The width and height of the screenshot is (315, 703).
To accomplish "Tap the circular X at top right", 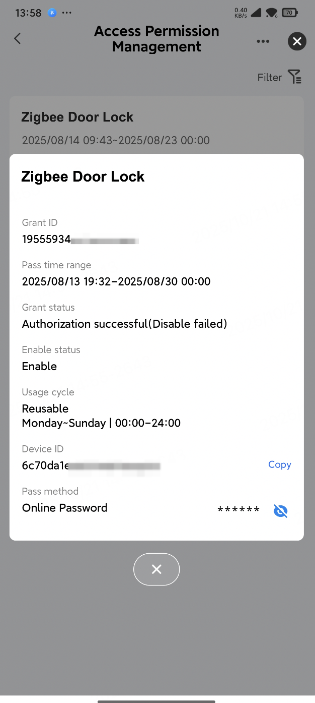I will (x=297, y=41).
